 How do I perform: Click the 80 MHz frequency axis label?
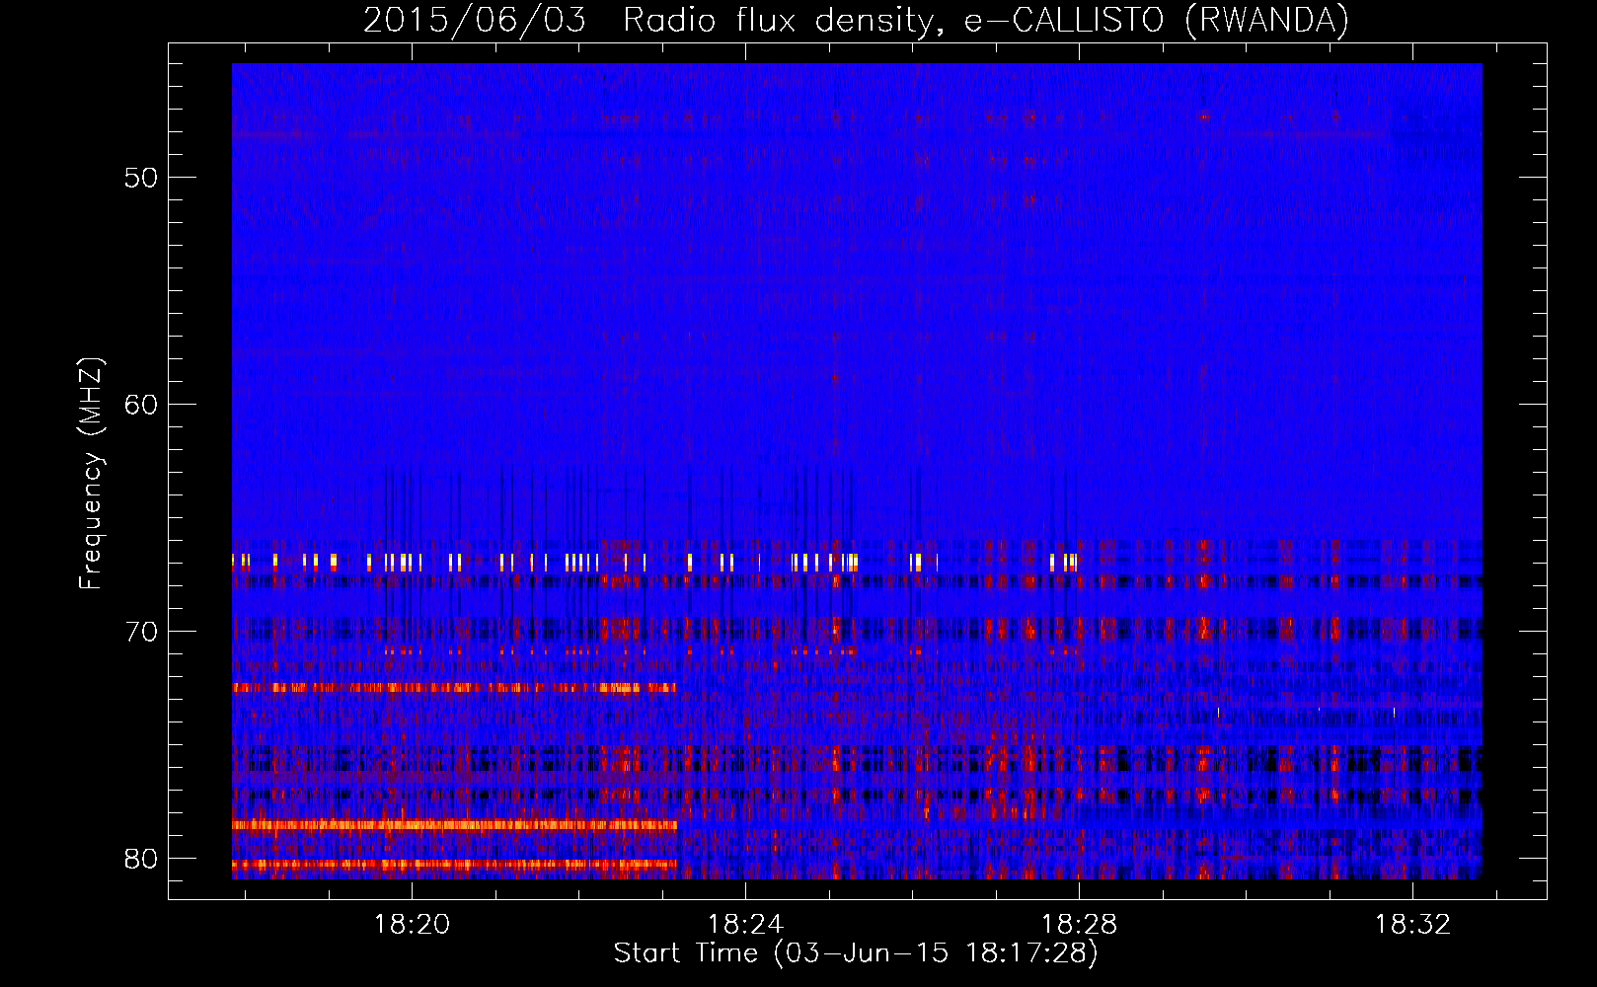point(141,859)
